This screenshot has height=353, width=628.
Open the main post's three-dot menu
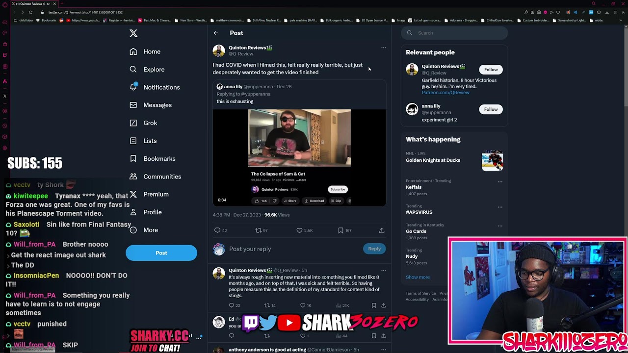click(x=384, y=48)
